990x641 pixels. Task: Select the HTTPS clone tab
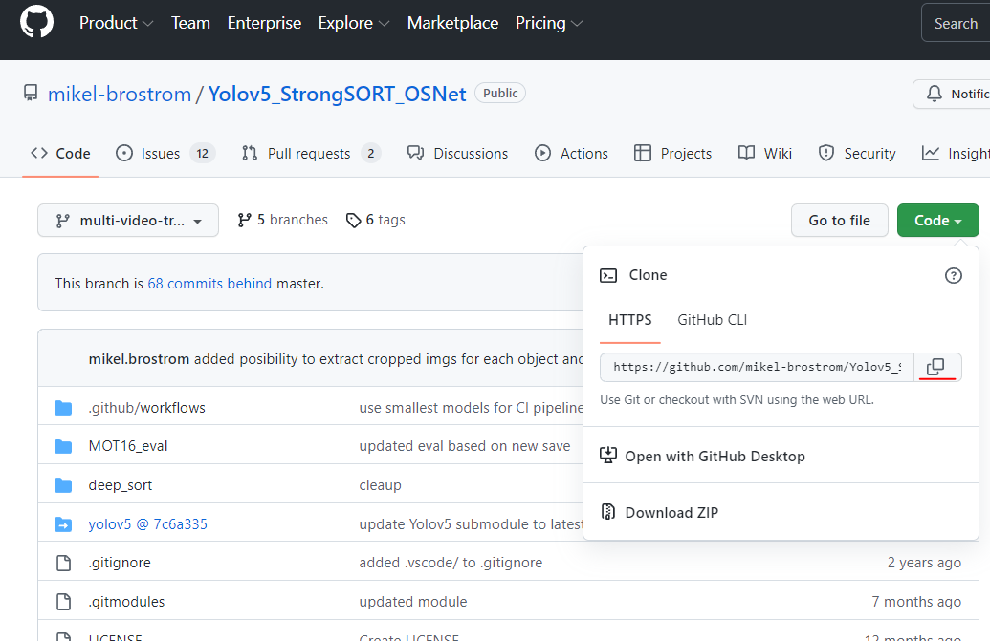pos(630,320)
